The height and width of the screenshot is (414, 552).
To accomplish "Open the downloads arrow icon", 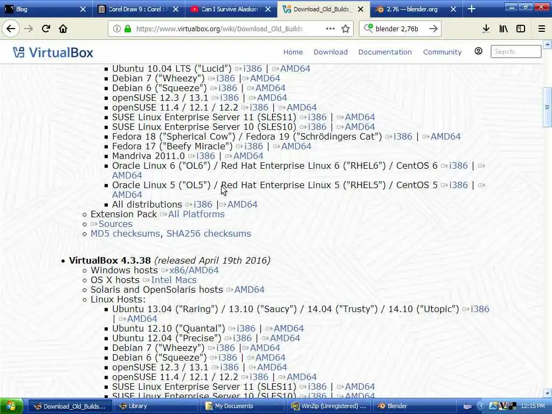I will pyautogui.click(x=486, y=29).
